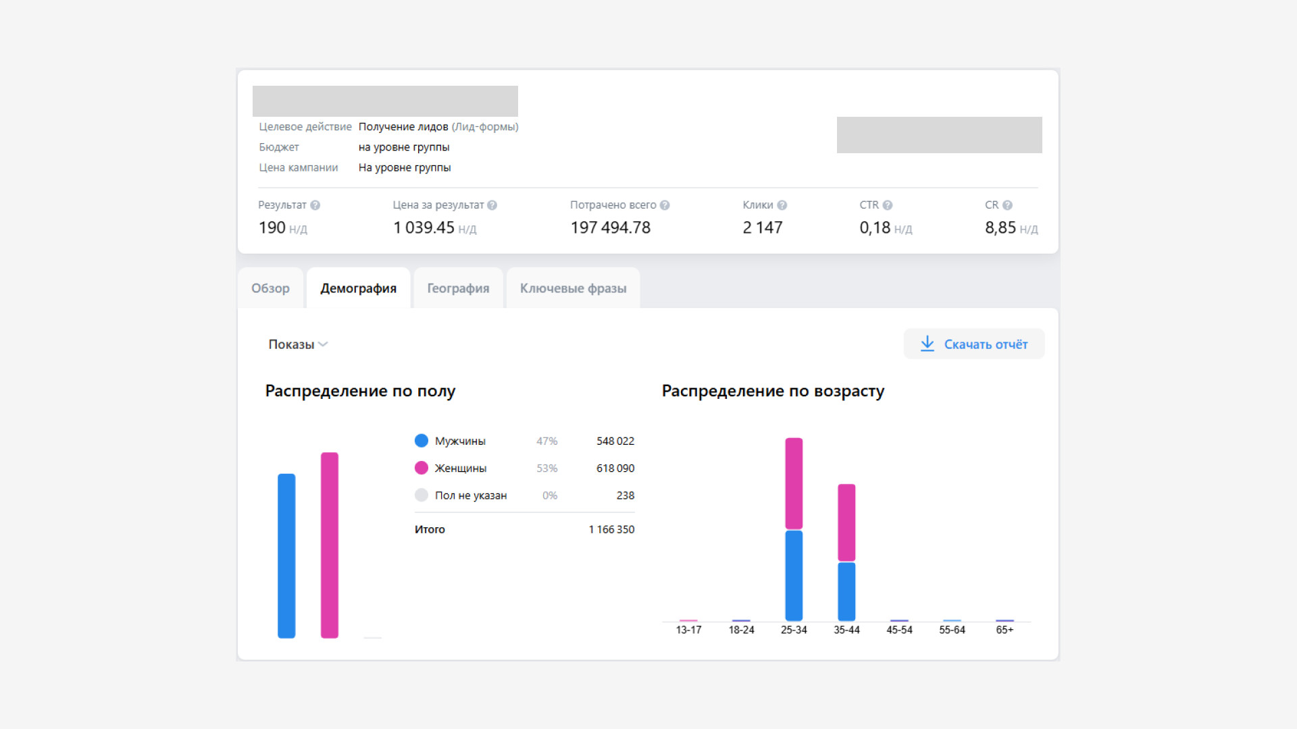1297x729 pixels.
Task: Go to the Ключевые фразы tab
Action: coord(573,288)
